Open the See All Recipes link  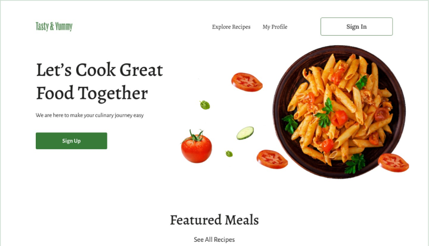click(214, 240)
